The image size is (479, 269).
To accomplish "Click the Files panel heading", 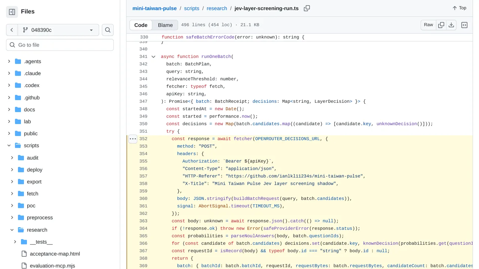I will 28,12.
